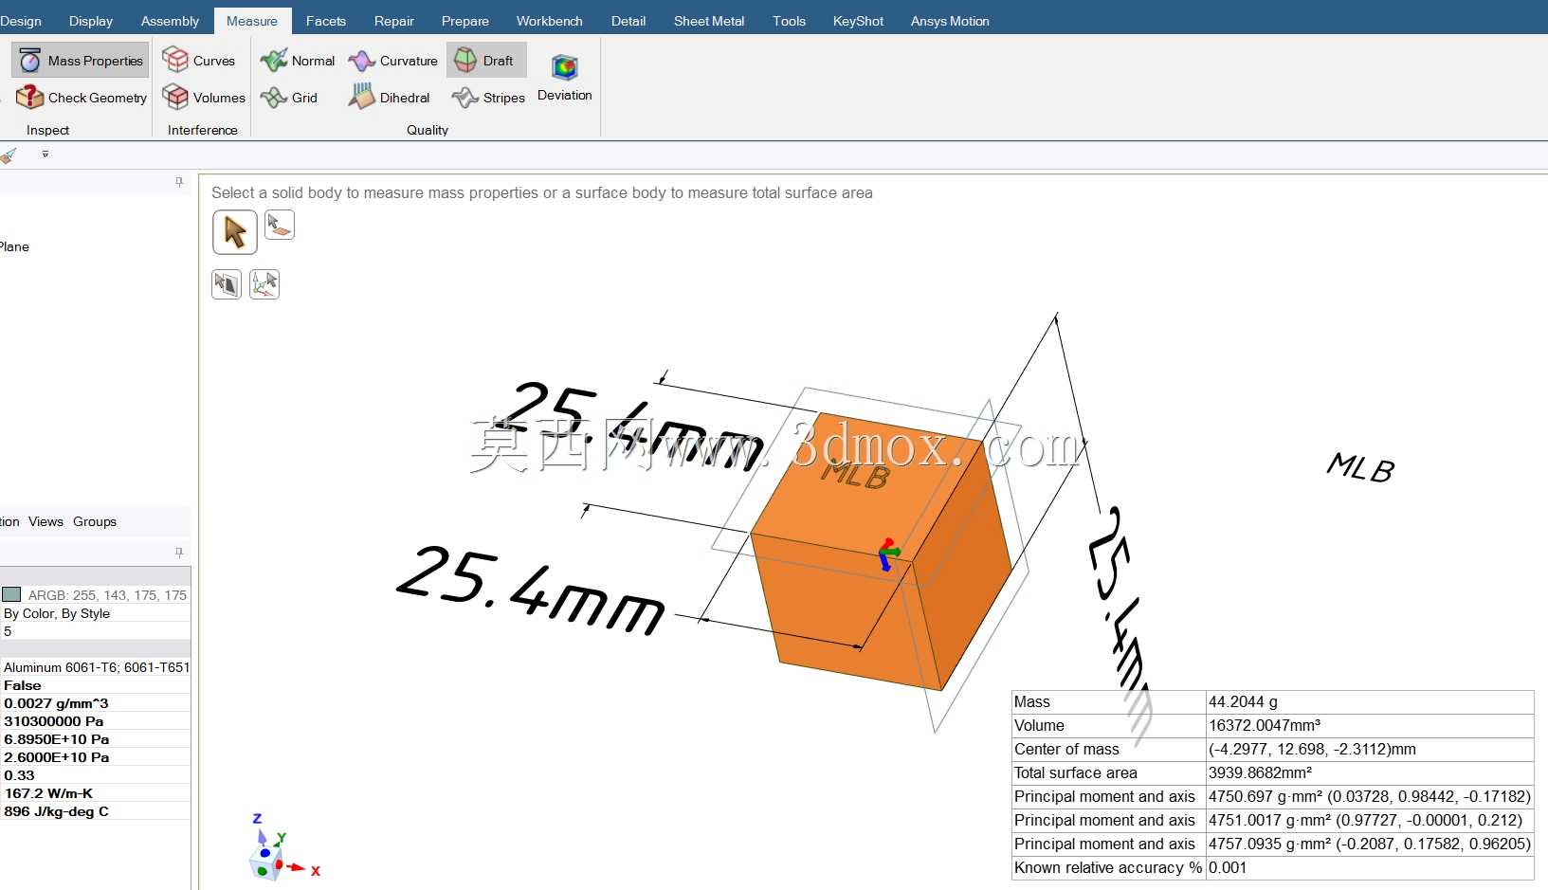Image resolution: width=1548 pixels, height=890 pixels.
Task: Select Aluminum 6061-T6 material field
Action: tap(96, 667)
